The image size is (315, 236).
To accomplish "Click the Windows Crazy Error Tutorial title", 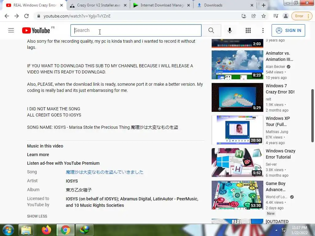I will [x=281, y=154].
